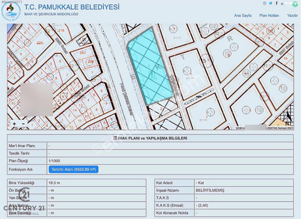Screen dimensions: 301x219
Task: Click T.C. PAMUKKALE BELEDİYESİ title
Action: click(72, 7)
